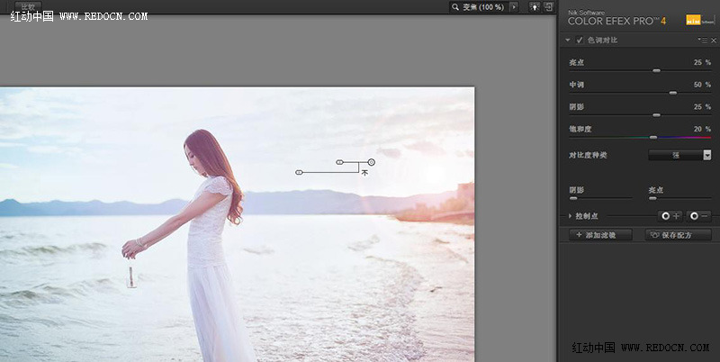Screen dimensions: 720x362
Task: Click the 添加滤镜 button
Action: 600,235
